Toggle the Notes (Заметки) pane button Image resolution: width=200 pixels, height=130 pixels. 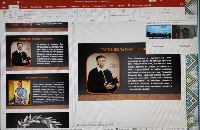click(109, 129)
